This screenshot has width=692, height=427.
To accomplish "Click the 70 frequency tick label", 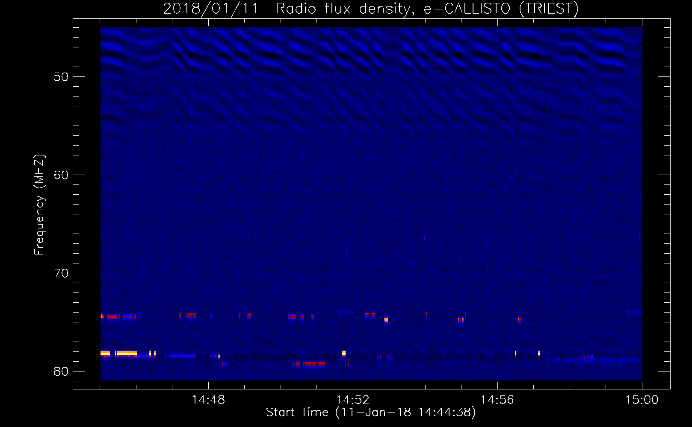I will (61, 273).
